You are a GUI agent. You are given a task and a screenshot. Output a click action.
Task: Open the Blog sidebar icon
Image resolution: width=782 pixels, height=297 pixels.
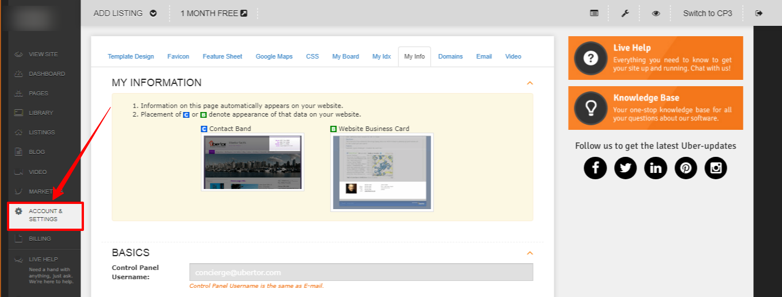pyautogui.click(x=18, y=152)
